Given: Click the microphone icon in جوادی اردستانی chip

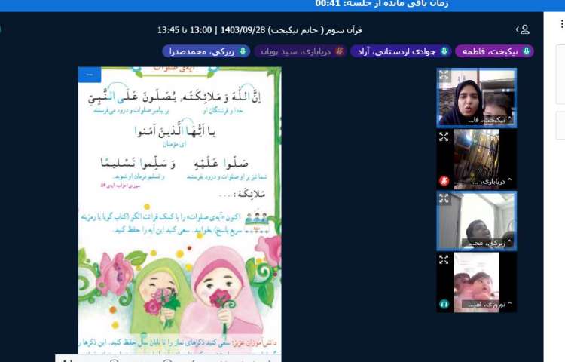Looking at the screenshot, I should (444, 51).
